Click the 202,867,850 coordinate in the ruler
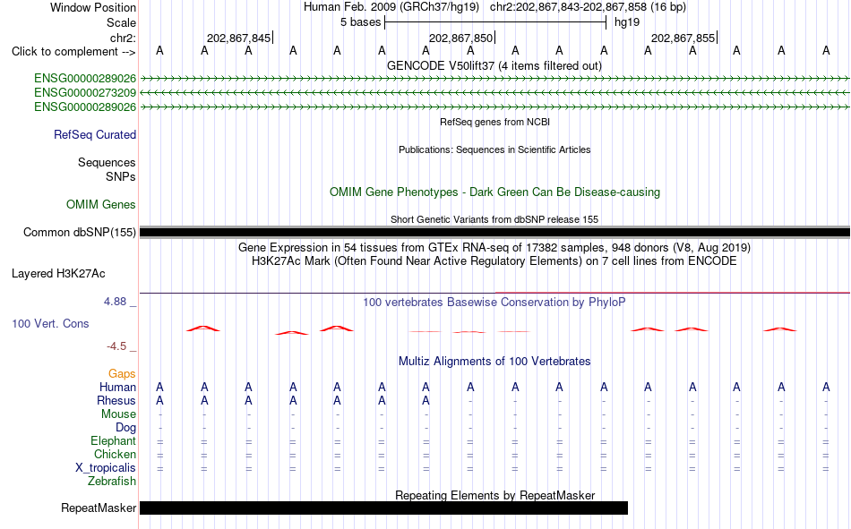The height and width of the screenshot is (529, 851). (460, 38)
